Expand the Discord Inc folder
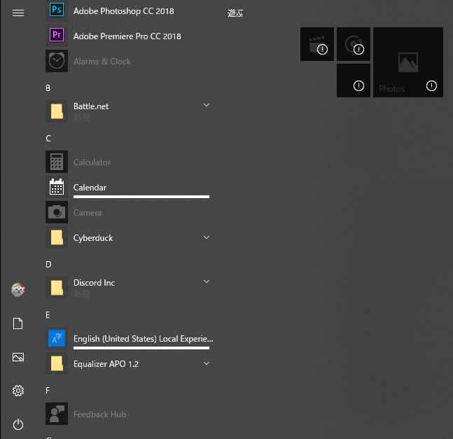Image resolution: width=453 pixels, height=439 pixels. pos(207,282)
